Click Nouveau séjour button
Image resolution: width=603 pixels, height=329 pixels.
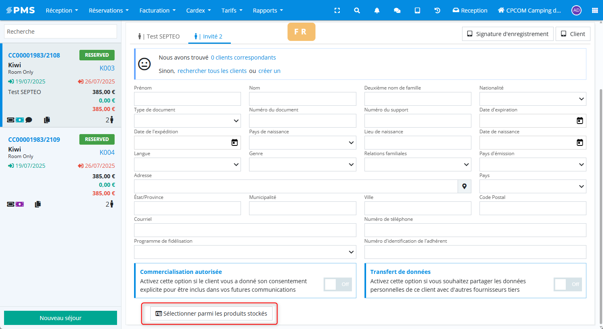coord(60,318)
